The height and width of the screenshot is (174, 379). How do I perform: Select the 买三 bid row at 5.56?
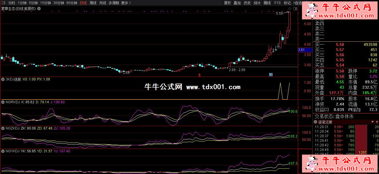(346, 55)
